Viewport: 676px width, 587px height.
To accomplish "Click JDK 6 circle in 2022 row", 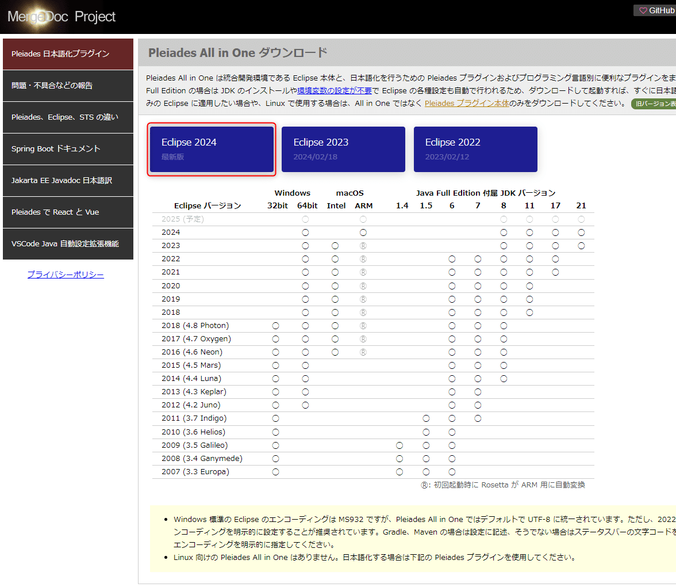I will click(x=452, y=259).
